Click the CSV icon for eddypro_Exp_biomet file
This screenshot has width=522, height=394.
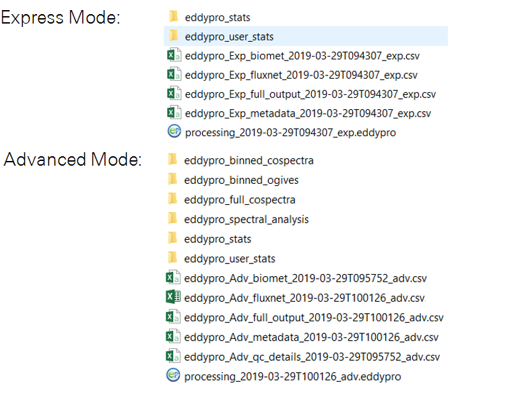(174, 55)
